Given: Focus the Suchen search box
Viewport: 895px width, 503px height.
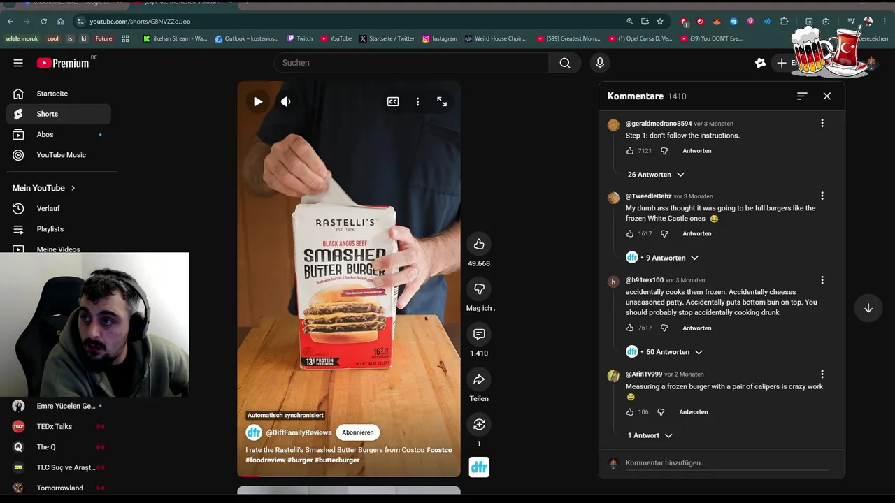Looking at the screenshot, I should pos(411,63).
